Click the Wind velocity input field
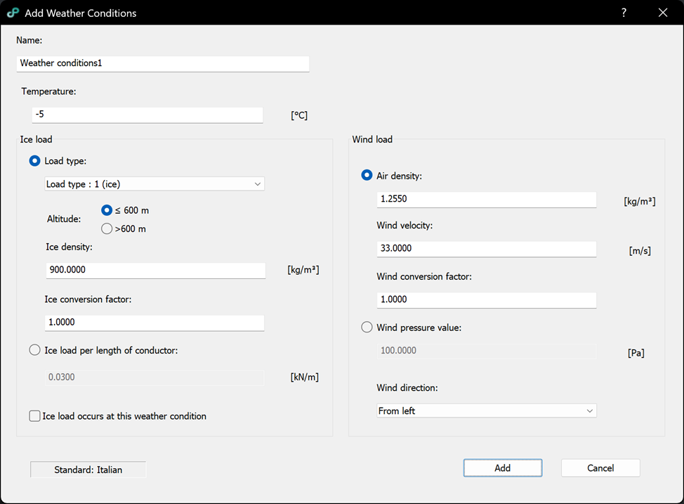Screen dimensions: 684x504 (486, 249)
